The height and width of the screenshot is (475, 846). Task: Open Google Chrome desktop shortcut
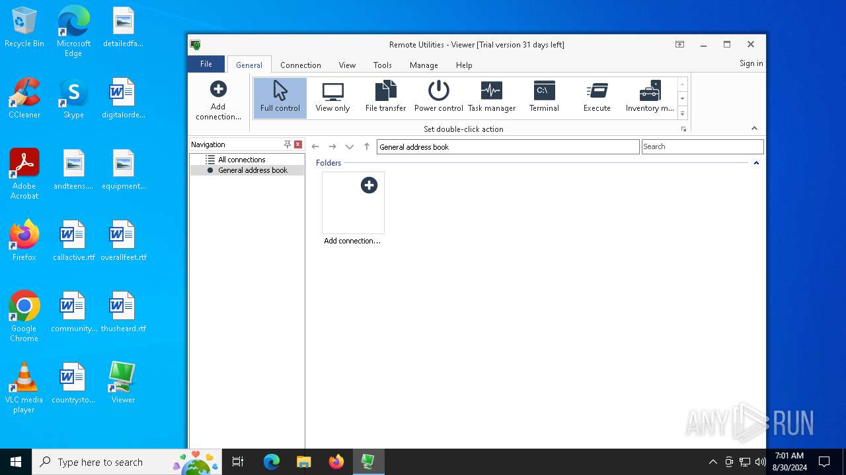(24, 317)
